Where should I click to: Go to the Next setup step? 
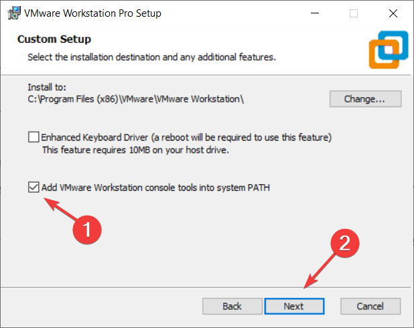pyautogui.click(x=294, y=307)
